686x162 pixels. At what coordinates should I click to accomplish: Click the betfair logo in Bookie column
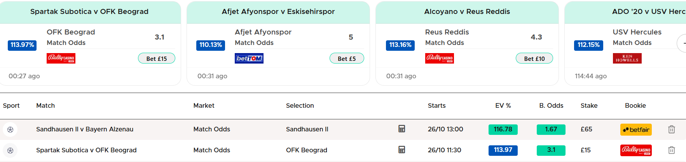tap(636, 129)
